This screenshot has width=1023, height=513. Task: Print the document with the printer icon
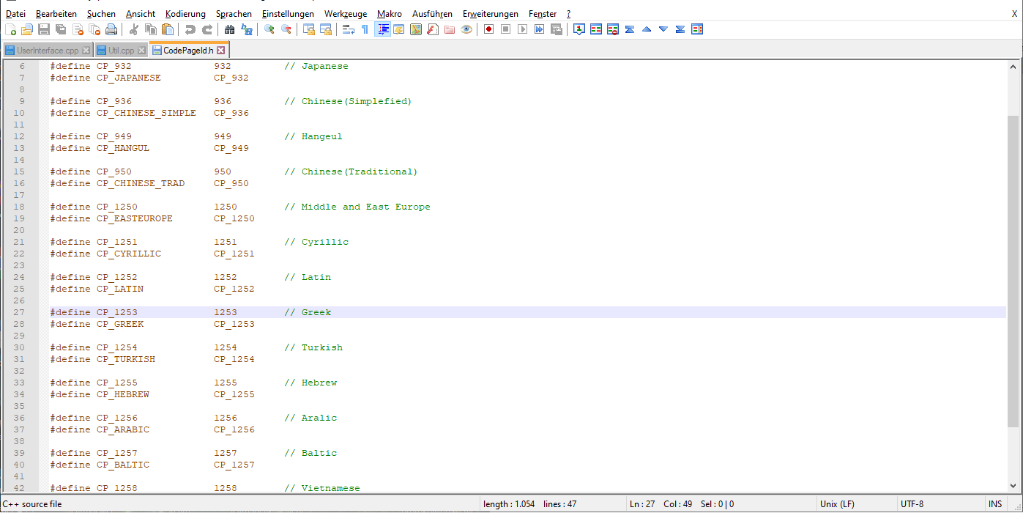(111, 29)
